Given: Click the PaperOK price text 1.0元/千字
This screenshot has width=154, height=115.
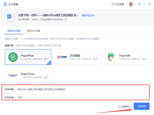Looking at the screenshot, I should click(x=124, y=59).
